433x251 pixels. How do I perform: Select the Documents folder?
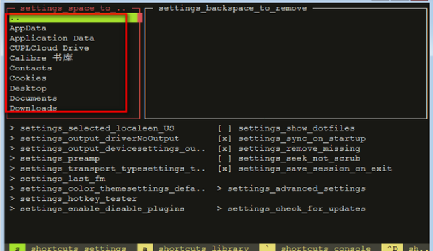coord(33,98)
